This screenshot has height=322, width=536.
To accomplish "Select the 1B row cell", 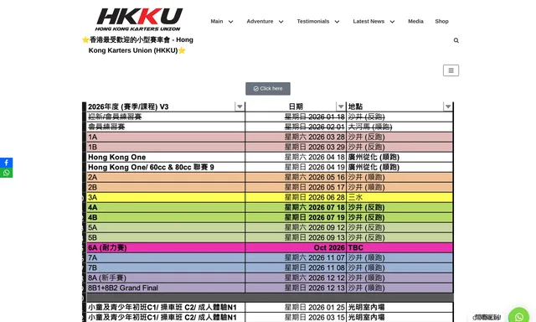I will 166,147.
